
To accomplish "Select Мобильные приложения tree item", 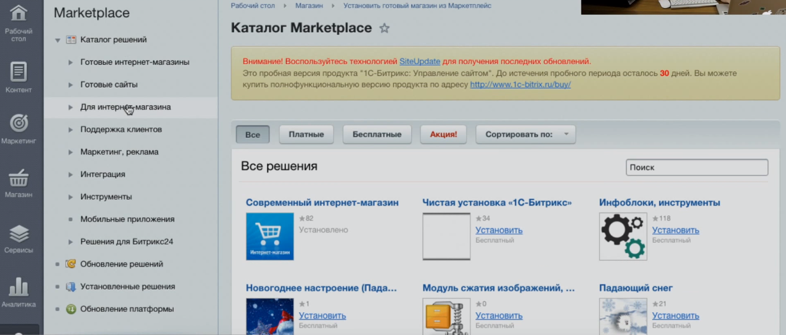I will pos(127,219).
